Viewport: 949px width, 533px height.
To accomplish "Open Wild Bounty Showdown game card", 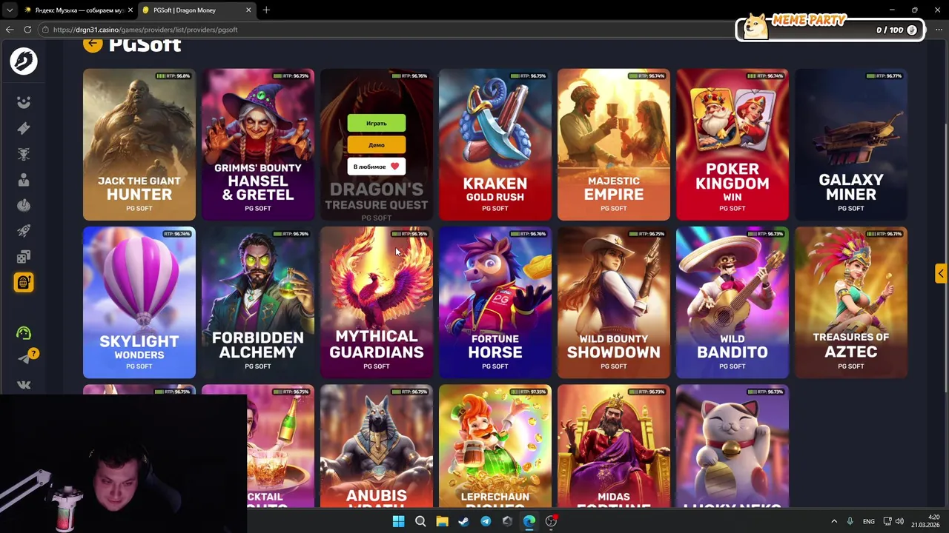I will pyautogui.click(x=614, y=303).
